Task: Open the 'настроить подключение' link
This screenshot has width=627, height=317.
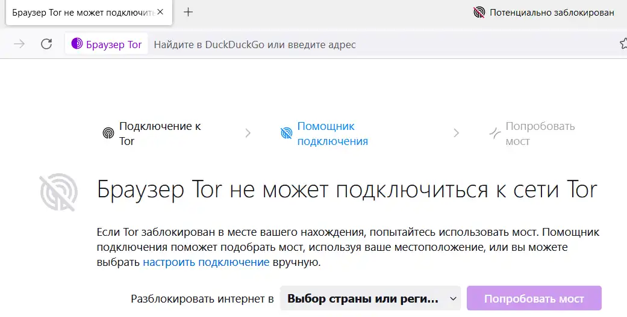Action: coord(206,262)
